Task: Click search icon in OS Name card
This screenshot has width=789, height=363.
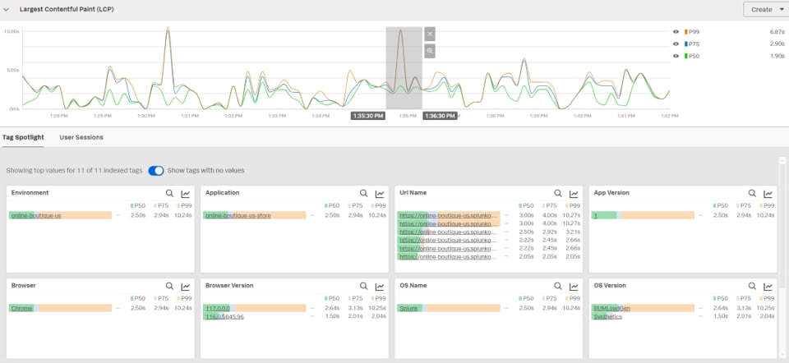Action: click(558, 286)
